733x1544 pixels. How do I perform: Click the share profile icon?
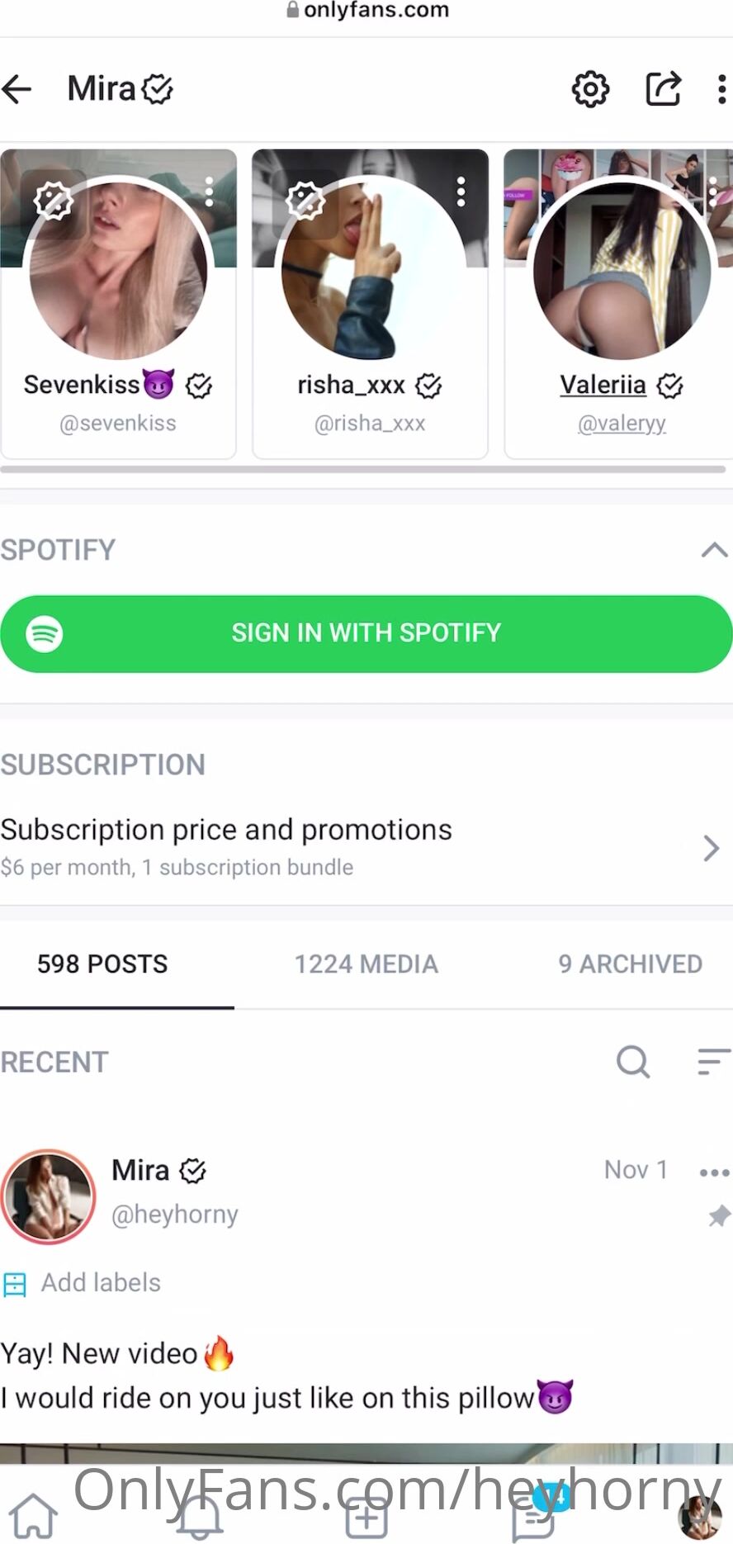pos(663,89)
